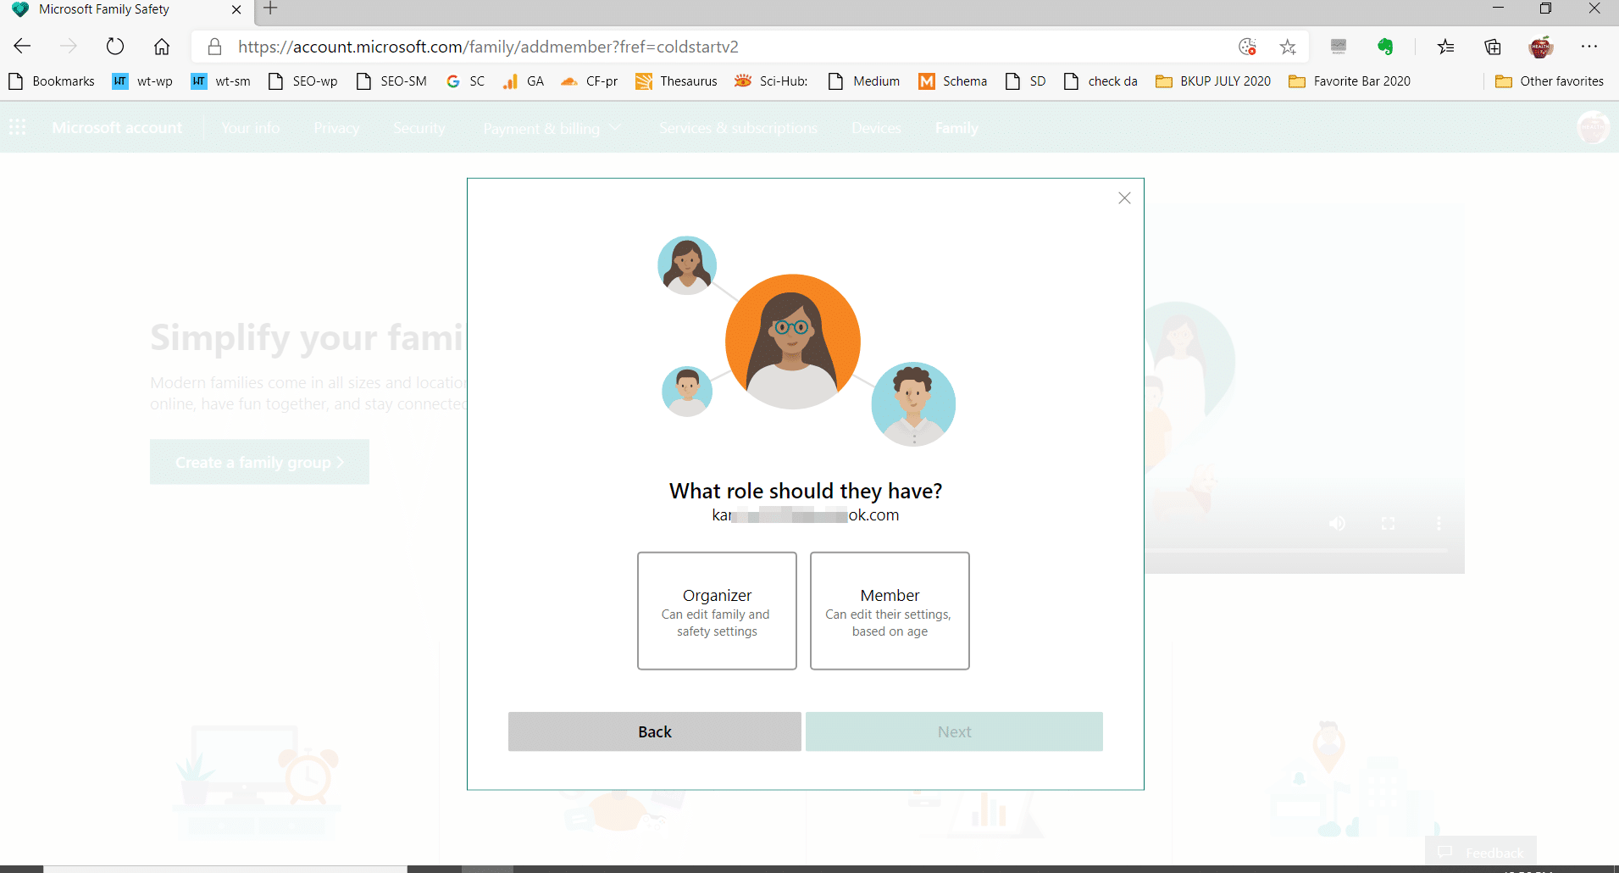Click the browser back arrow

click(x=23, y=47)
